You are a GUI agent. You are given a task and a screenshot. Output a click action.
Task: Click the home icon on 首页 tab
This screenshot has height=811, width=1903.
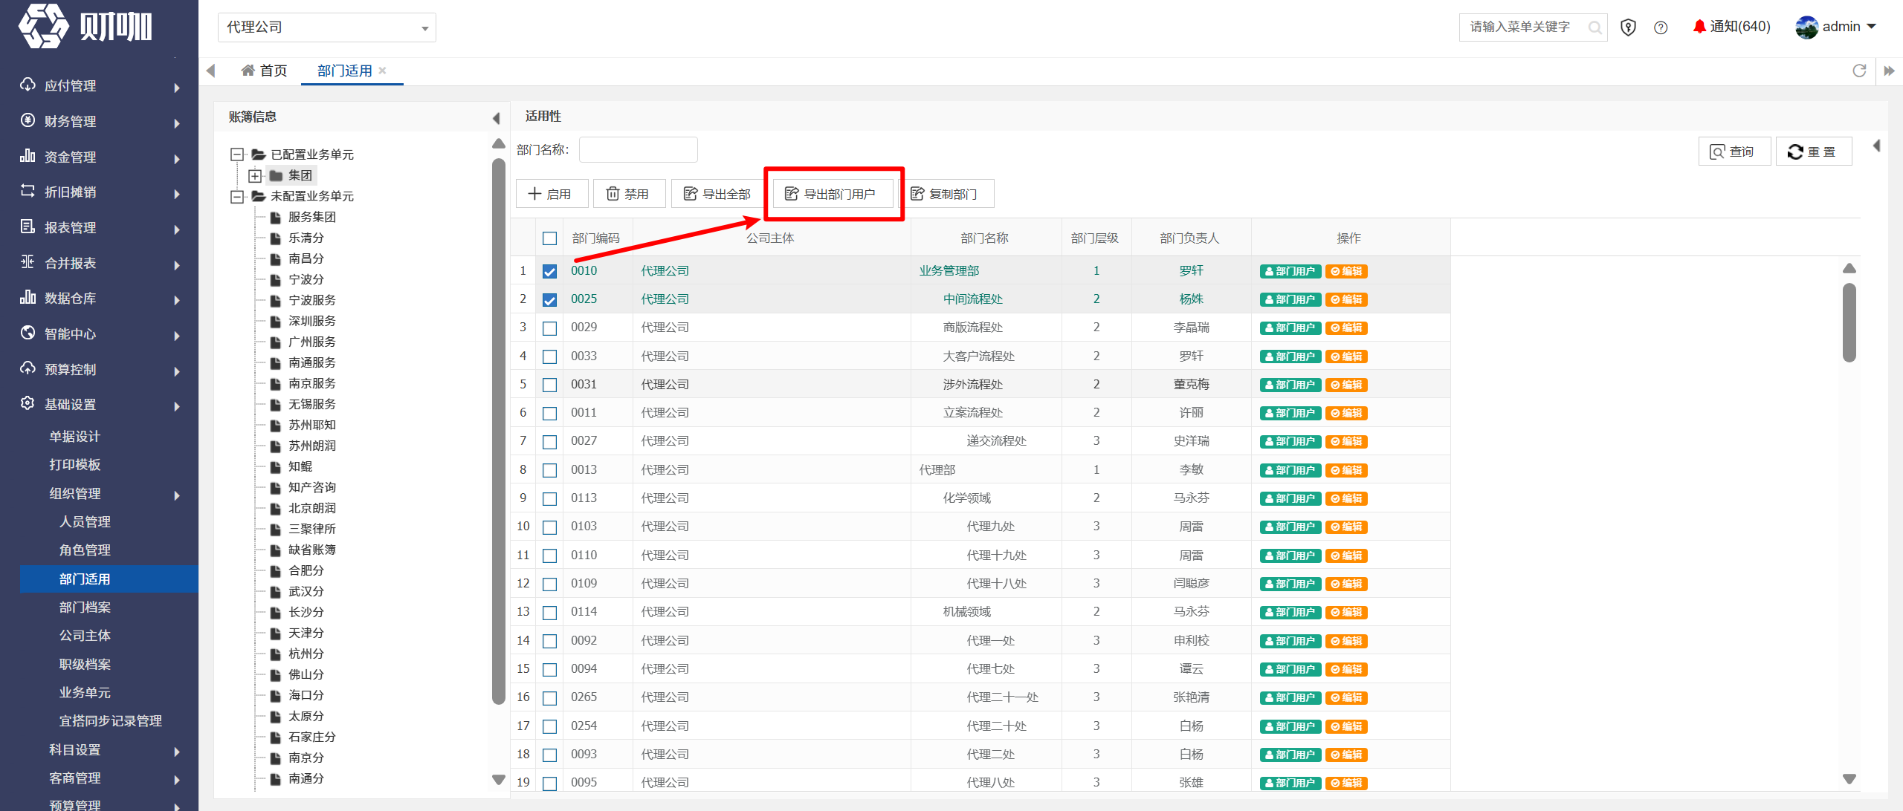[248, 71]
